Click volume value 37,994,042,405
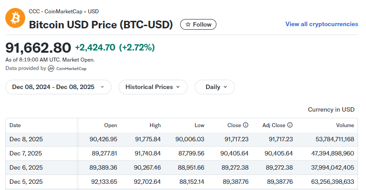This screenshot has width=366, height=190. point(333,167)
